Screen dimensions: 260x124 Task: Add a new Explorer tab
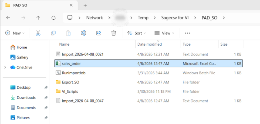tap(85, 5)
